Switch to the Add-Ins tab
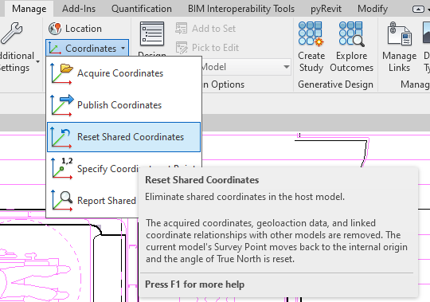This screenshot has height=302, width=430. [79, 9]
